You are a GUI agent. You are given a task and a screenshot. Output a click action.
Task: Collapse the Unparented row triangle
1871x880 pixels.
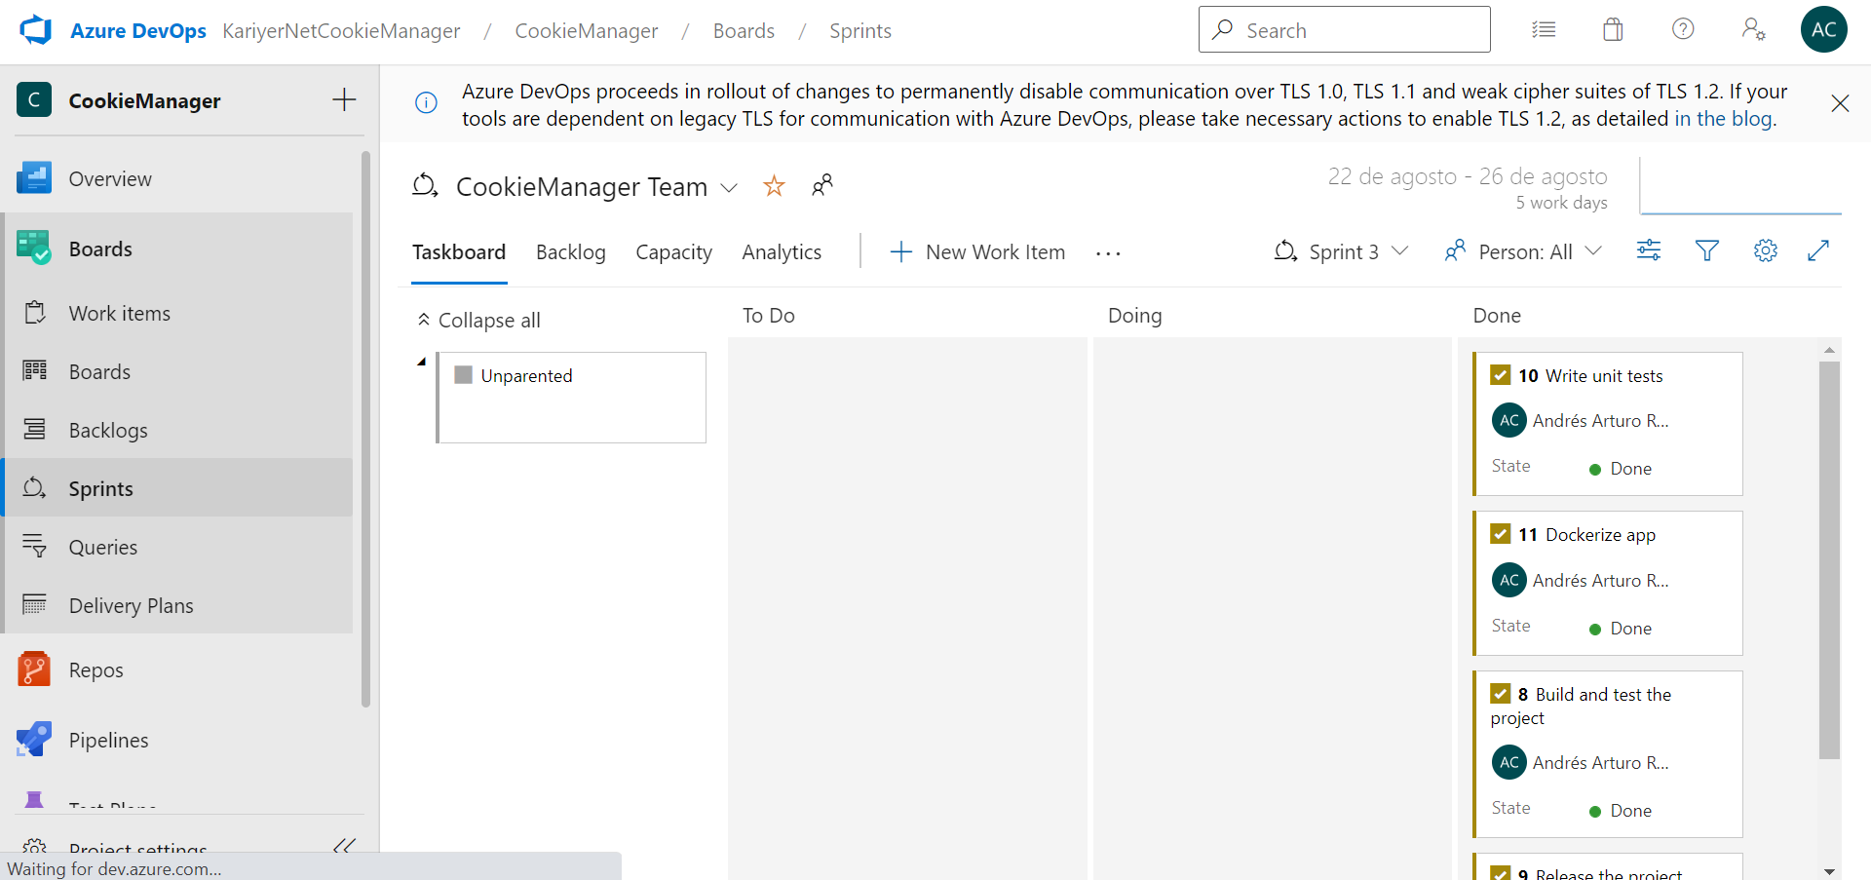pyautogui.click(x=422, y=362)
